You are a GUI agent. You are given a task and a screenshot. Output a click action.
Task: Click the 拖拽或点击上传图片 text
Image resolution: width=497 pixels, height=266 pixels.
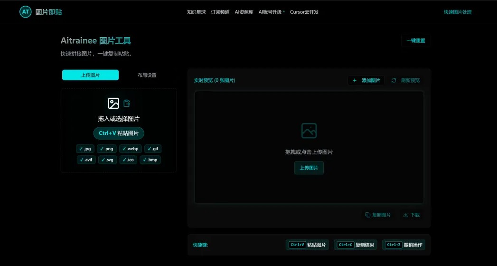point(309,152)
